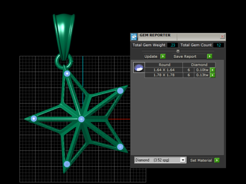The height and width of the screenshot is (184, 246).
Task: Open the Diamond (3.52 spg) material dropdown
Action: (x=160, y=160)
